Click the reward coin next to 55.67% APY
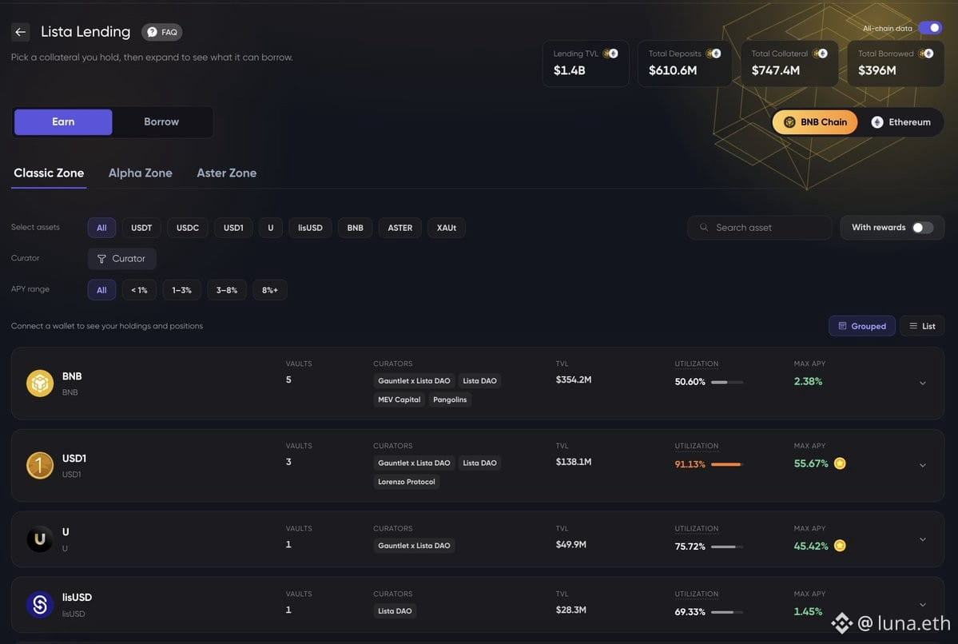This screenshot has width=958, height=644. 840,463
